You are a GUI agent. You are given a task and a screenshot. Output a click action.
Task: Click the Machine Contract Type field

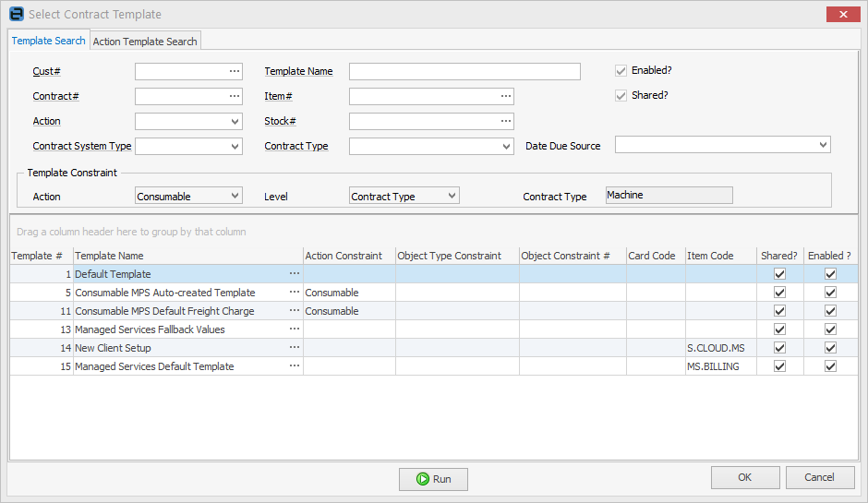(x=669, y=195)
